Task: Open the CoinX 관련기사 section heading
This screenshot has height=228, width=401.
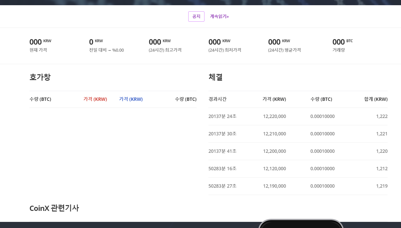Action: pos(54,208)
